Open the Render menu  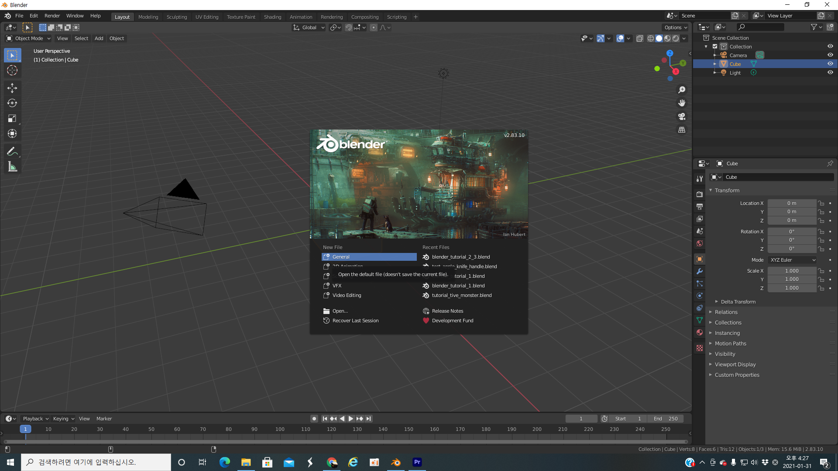pos(52,16)
